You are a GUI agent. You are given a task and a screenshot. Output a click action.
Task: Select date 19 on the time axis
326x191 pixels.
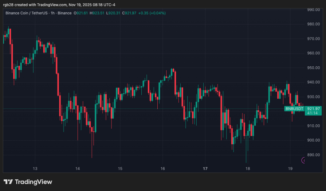(x=290, y=168)
